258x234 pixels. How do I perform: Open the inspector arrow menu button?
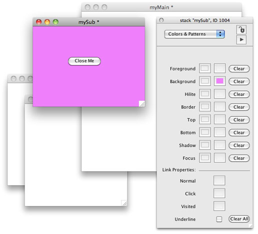click(x=241, y=39)
